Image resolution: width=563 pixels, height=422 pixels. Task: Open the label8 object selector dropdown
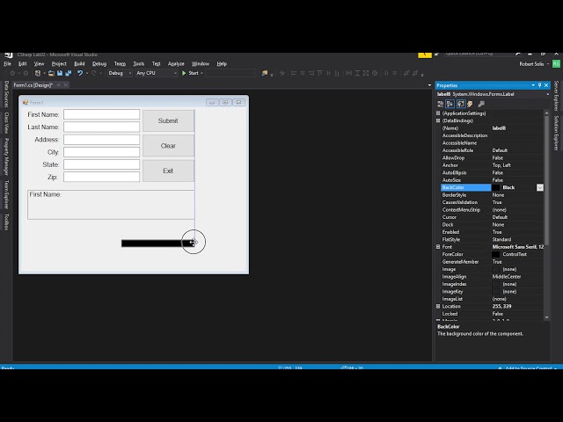tap(547, 94)
